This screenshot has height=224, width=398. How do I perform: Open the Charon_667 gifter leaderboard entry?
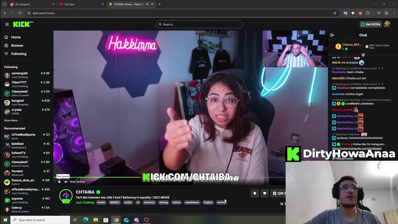pos(349,46)
